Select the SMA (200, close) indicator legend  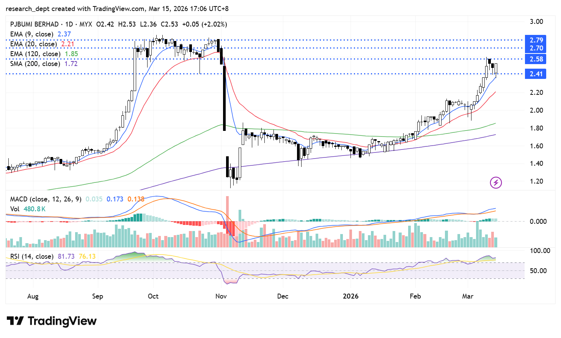pos(35,64)
